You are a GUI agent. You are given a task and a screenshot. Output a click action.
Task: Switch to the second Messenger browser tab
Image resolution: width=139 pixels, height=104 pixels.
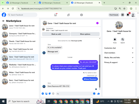53,3
